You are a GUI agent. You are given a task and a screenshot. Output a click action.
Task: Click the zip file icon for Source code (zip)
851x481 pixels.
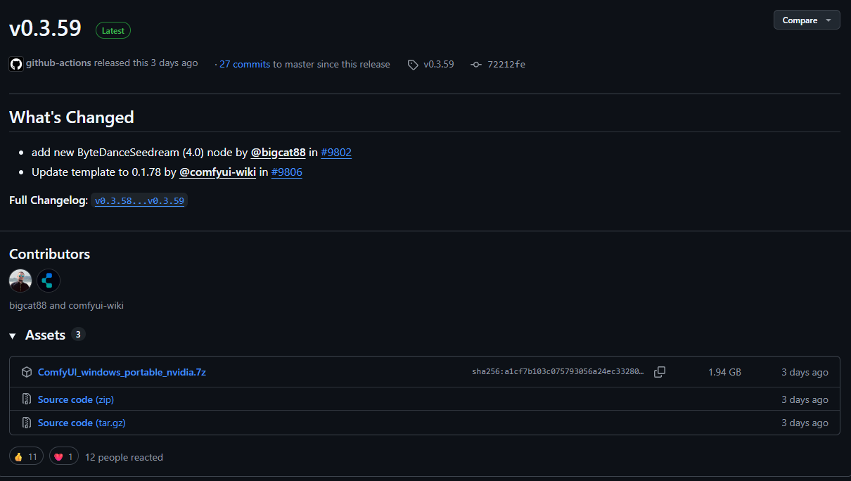click(x=27, y=399)
